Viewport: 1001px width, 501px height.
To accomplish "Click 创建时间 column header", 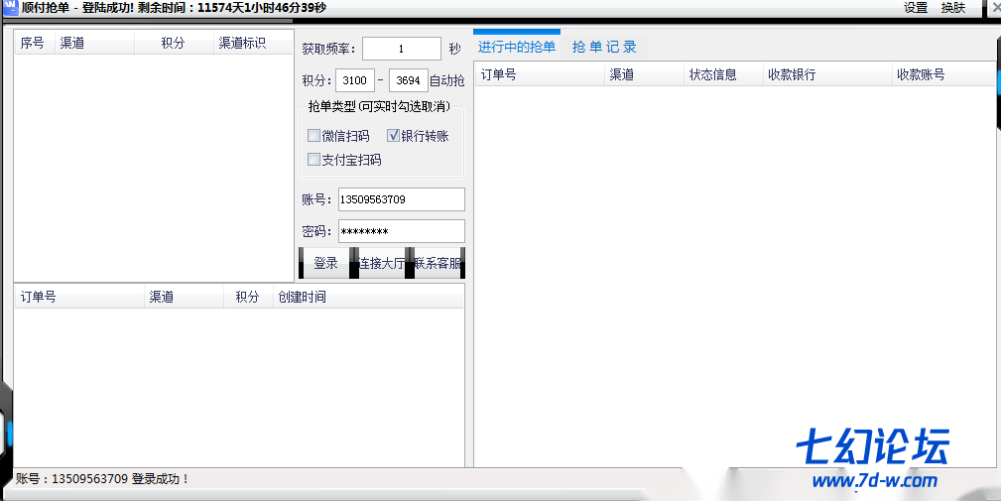I will (368, 297).
